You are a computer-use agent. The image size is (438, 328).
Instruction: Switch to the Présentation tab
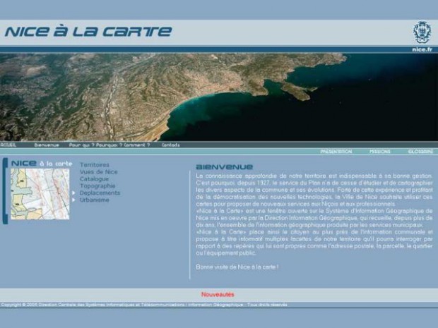click(x=336, y=152)
